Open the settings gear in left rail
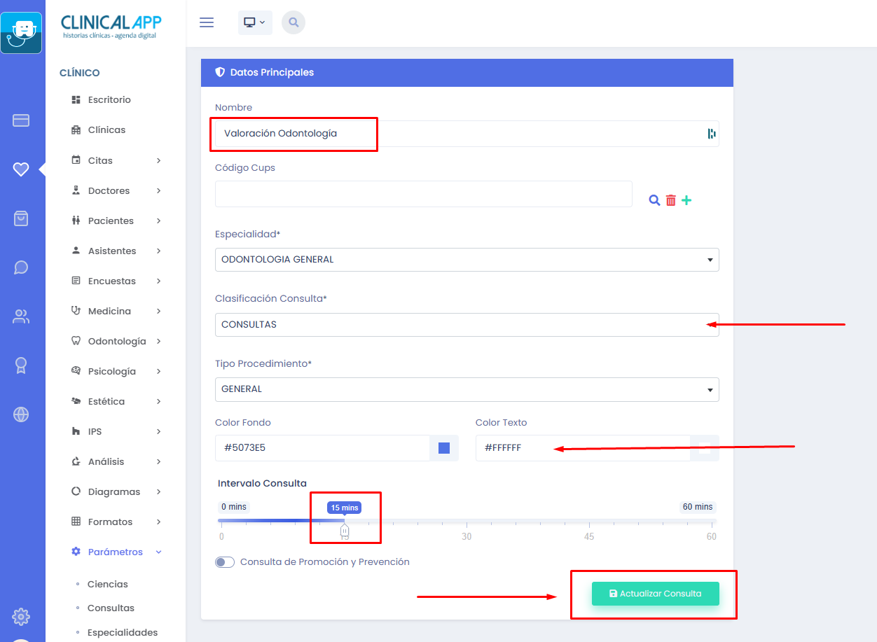The height and width of the screenshot is (642, 877). coord(21,617)
